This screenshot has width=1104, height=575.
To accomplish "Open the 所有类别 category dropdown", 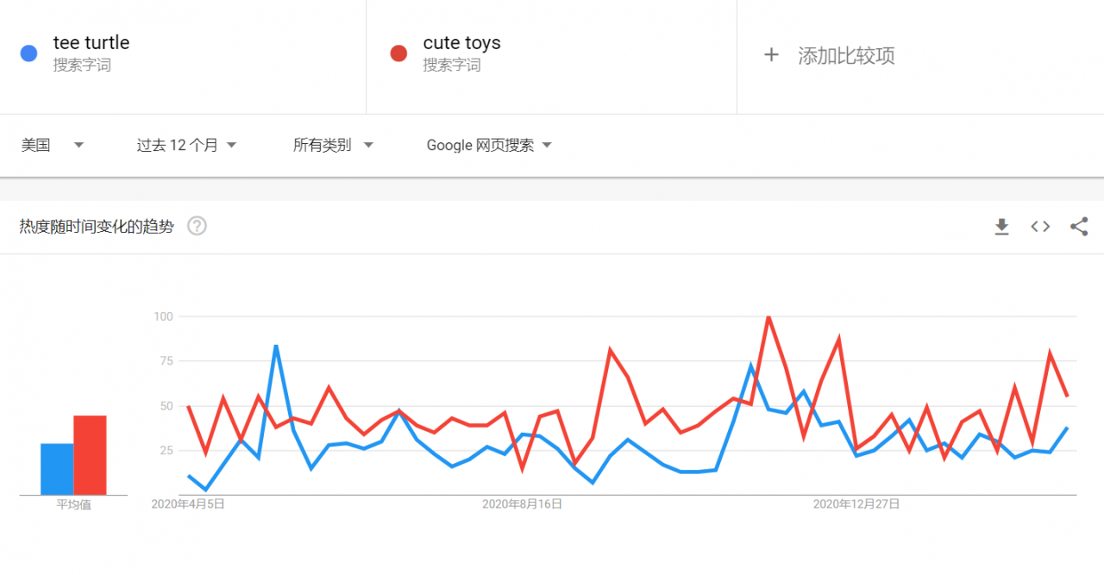I will [x=333, y=145].
